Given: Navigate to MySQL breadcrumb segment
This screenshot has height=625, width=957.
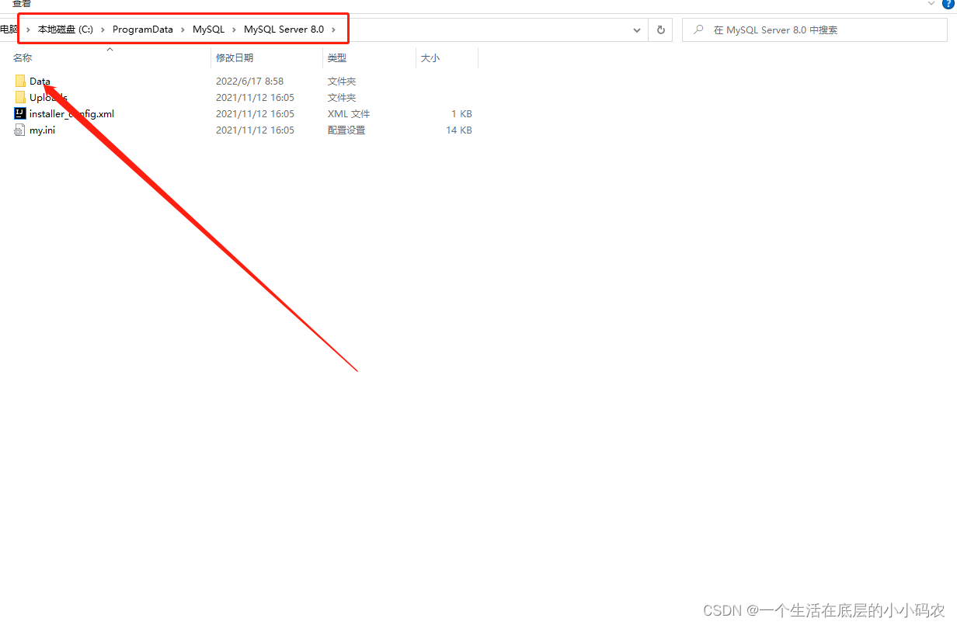Looking at the screenshot, I should click(x=209, y=30).
